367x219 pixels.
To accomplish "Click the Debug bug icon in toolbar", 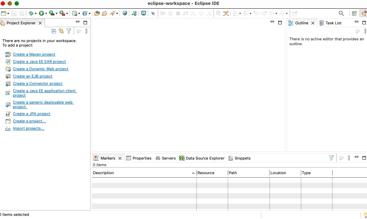I will click(x=31, y=13).
